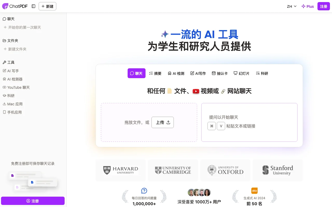Open AI 写手 tool in sidebar

coord(11,71)
